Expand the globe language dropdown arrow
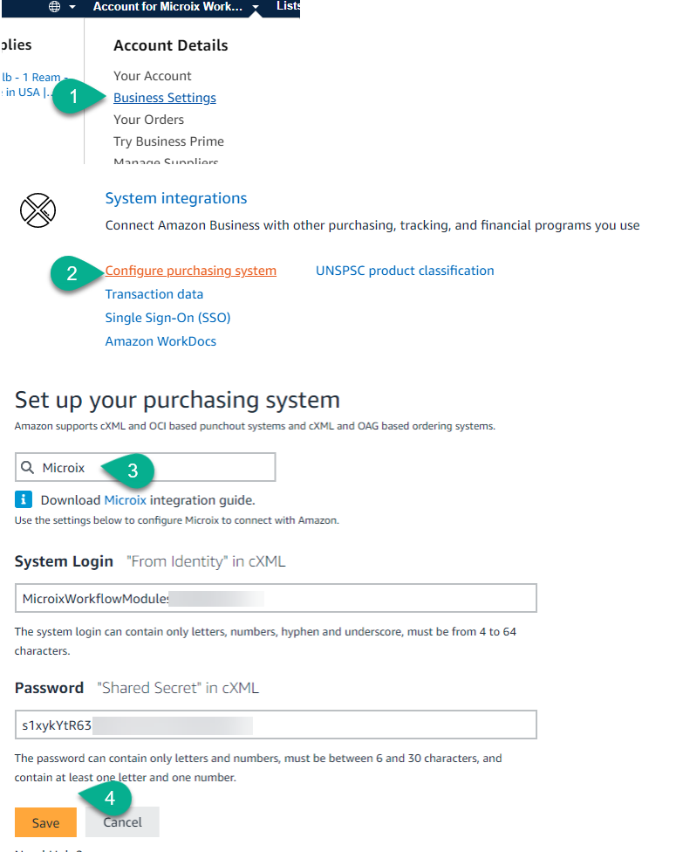 (x=72, y=7)
